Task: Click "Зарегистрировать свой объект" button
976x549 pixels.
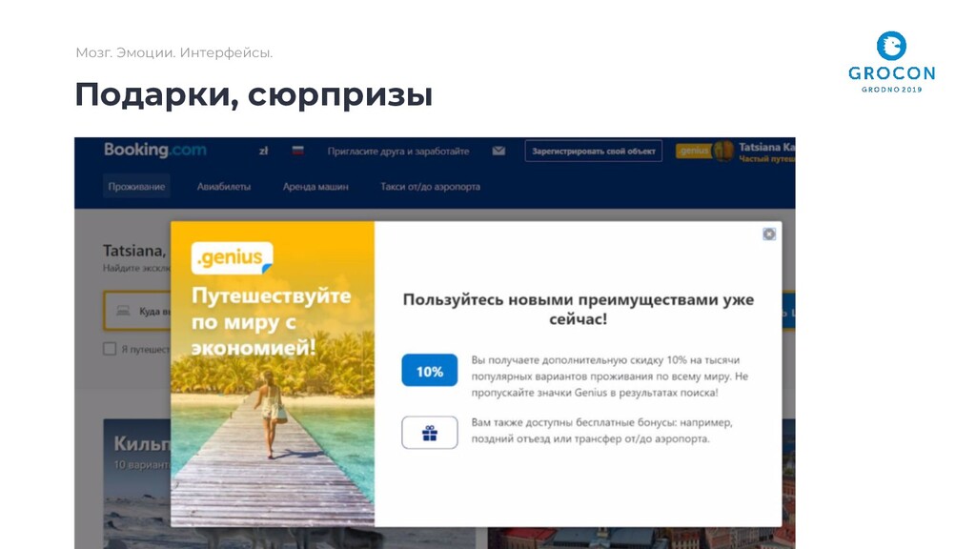Action: tap(593, 152)
